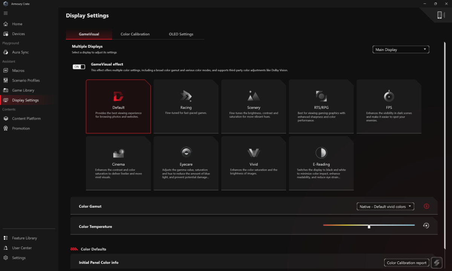Select the Default GameVisual mode
Image resolution: width=452 pixels, height=271 pixels.
[x=118, y=107]
